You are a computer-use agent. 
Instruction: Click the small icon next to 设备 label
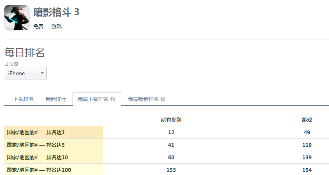[6, 64]
